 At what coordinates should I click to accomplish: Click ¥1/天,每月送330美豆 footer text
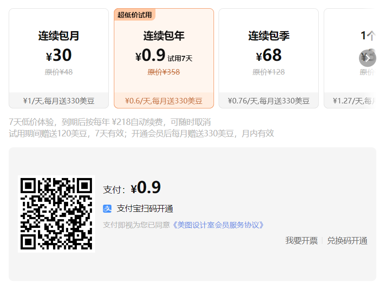click(x=59, y=101)
